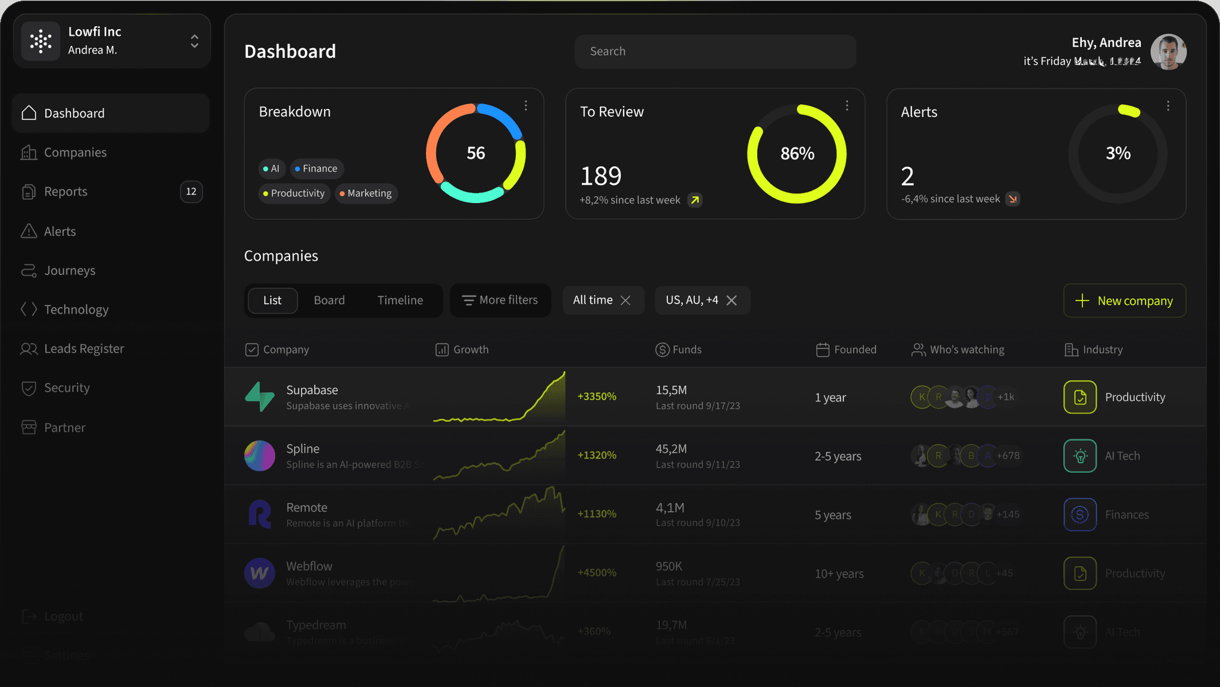Click the Spline AI Tech lightbulb icon

click(1079, 455)
